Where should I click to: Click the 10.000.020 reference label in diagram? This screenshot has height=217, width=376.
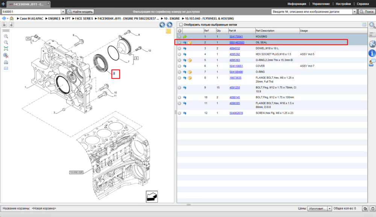click(76, 172)
